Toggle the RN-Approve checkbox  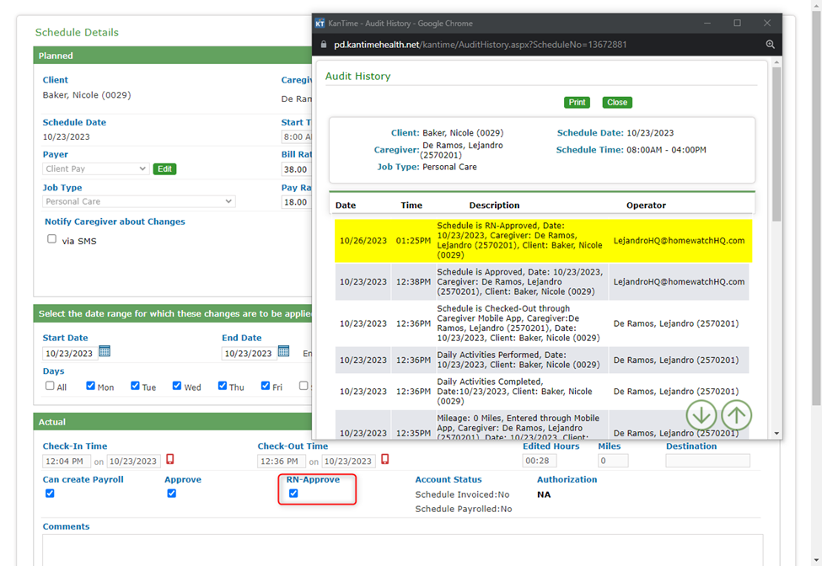(x=293, y=494)
